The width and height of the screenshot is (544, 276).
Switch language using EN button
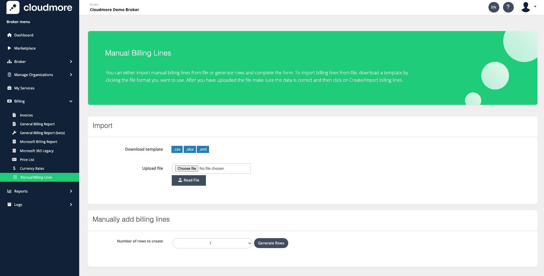point(494,7)
